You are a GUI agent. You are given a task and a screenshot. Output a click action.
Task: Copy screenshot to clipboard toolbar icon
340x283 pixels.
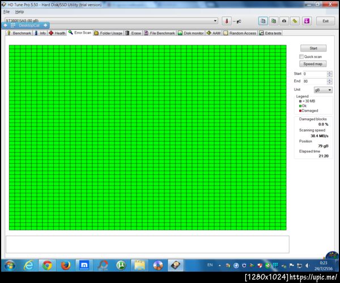click(274, 21)
